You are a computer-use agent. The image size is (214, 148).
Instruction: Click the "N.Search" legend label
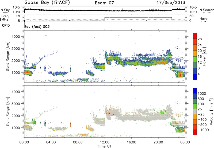coord(207,10)
